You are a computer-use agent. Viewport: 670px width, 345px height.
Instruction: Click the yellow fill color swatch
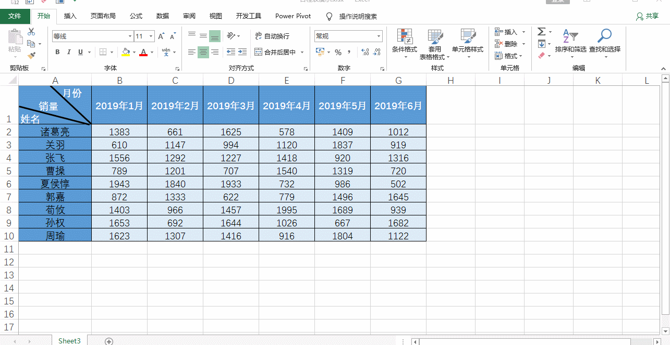click(x=126, y=52)
